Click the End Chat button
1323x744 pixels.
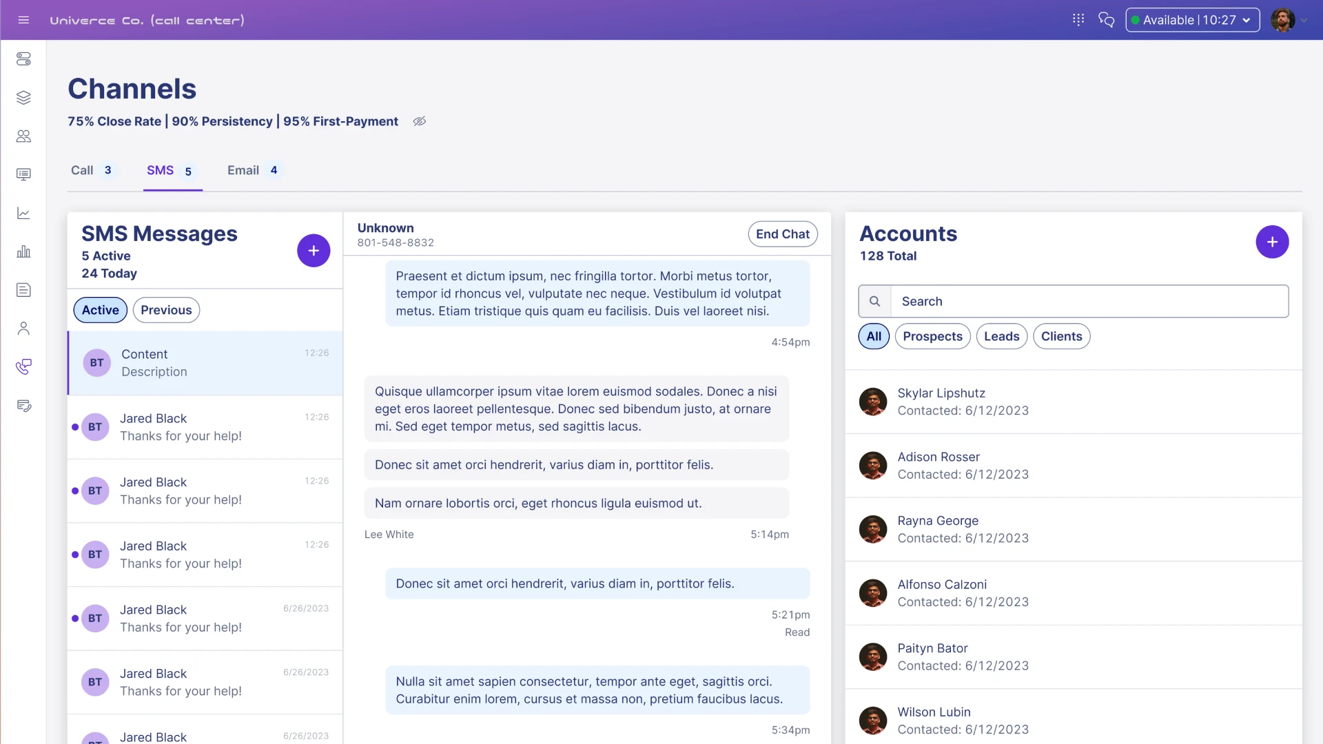click(782, 234)
